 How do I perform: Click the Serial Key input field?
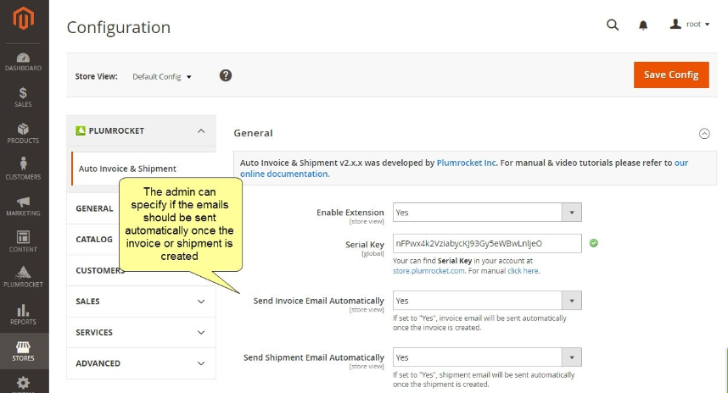pyautogui.click(x=487, y=243)
